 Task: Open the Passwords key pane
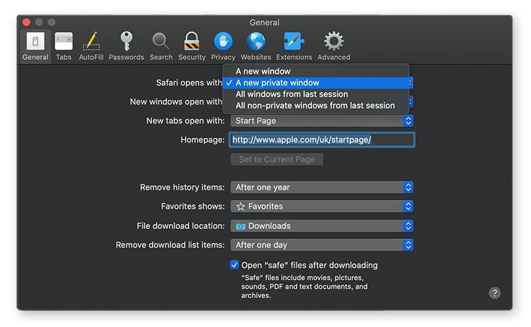tap(126, 46)
